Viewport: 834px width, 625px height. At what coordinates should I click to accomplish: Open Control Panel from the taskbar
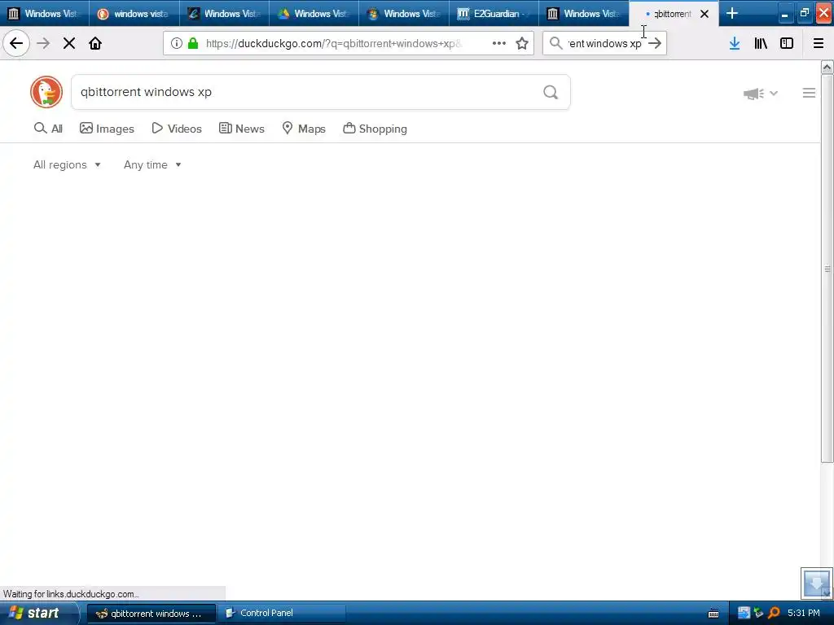click(x=281, y=614)
